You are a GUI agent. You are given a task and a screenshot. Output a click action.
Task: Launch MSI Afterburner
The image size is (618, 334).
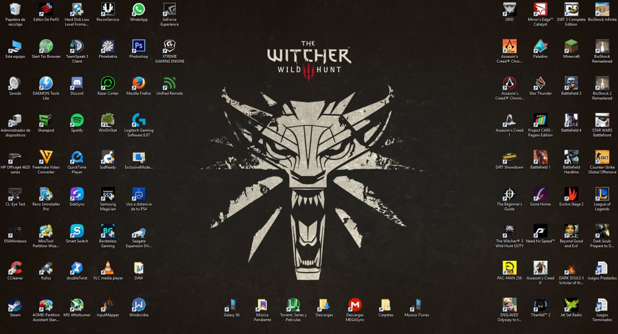(77, 305)
